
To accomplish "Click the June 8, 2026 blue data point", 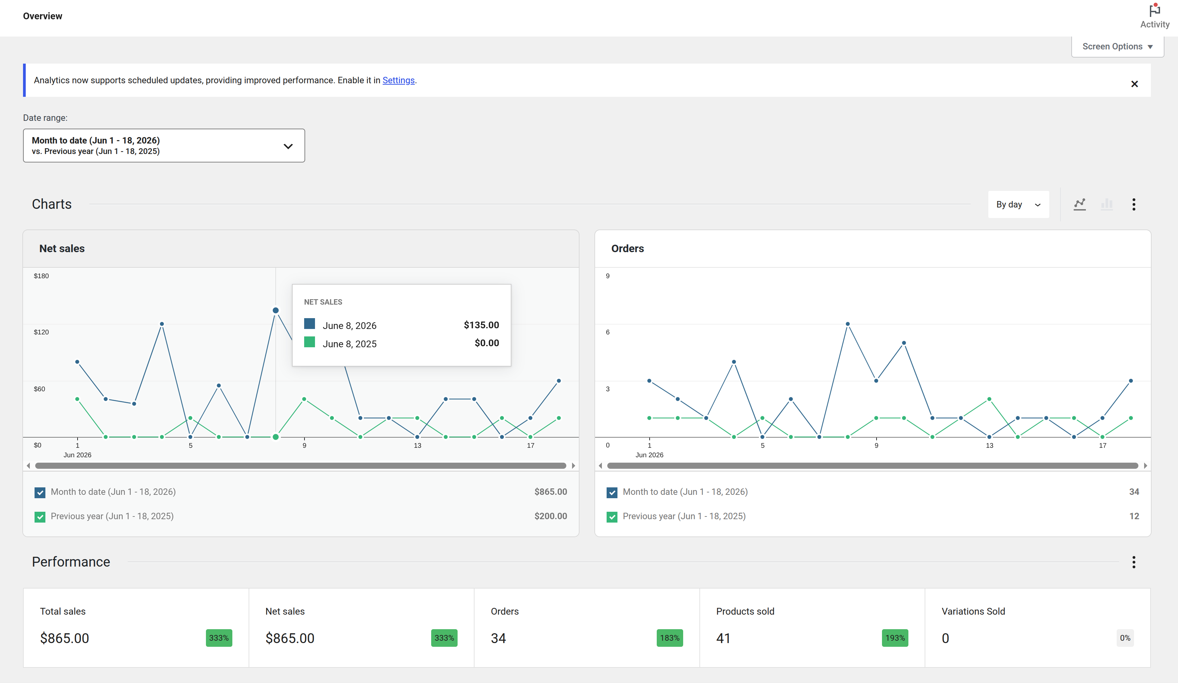I will pos(276,310).
